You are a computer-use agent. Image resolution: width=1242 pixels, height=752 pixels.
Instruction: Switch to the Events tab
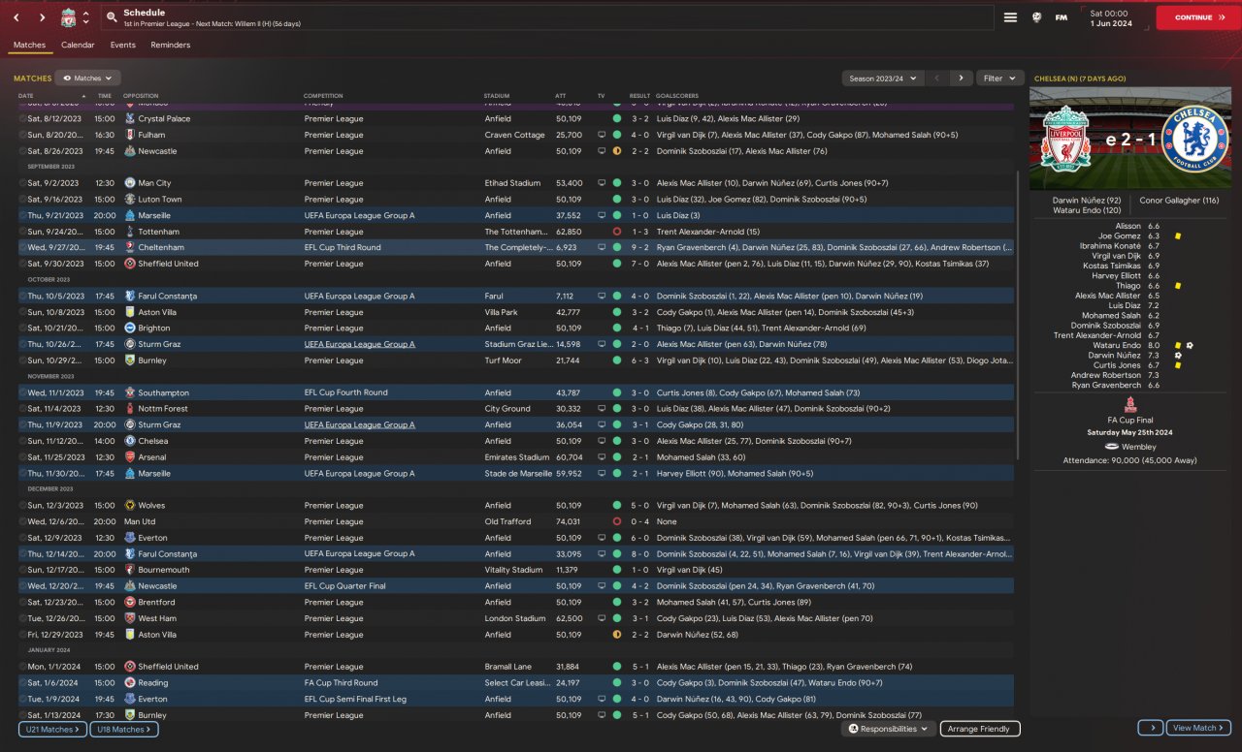[123, 45]
